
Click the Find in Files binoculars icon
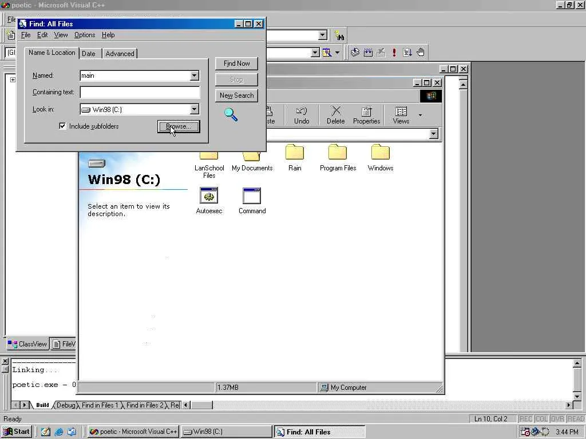click(x=339, y=36)
